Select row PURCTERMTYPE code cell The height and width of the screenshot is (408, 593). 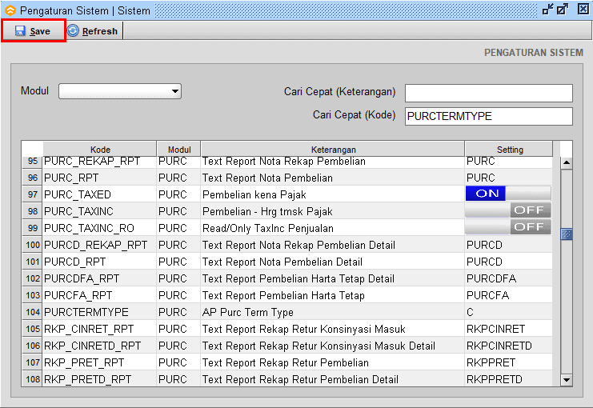[100, 312]
